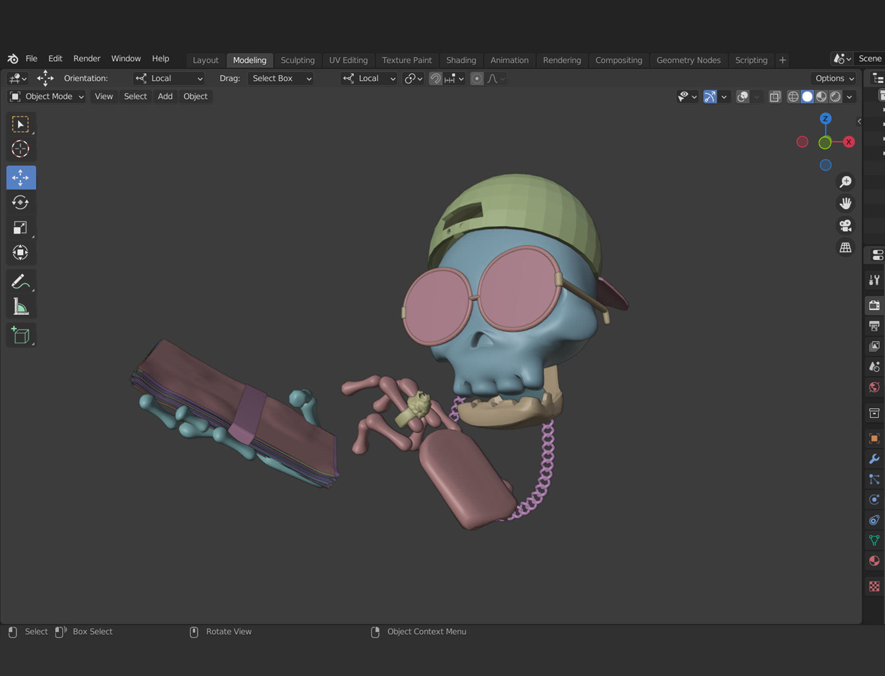
Task: Click the Blender logo menu
Action: point(13,59)
